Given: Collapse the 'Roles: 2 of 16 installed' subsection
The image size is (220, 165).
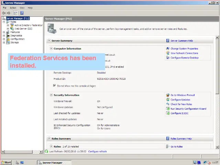Looking at the screenshot, I should tap(51, 146).
